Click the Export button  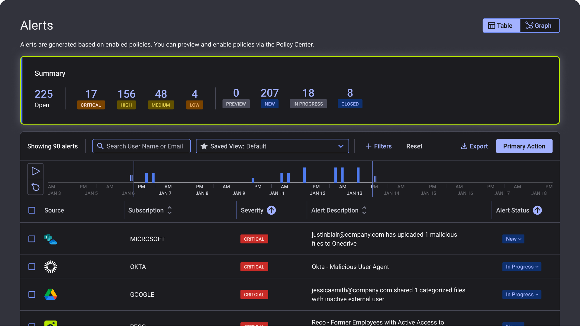474,146
